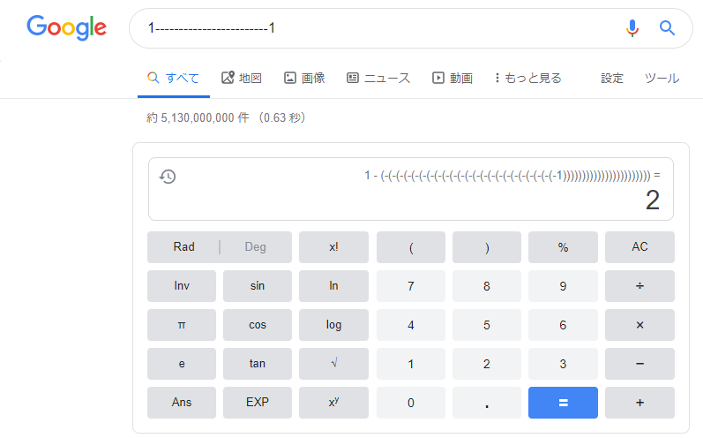Click the plus + key
This screenshot has height=438, width=703.
[x=639, y=403]
